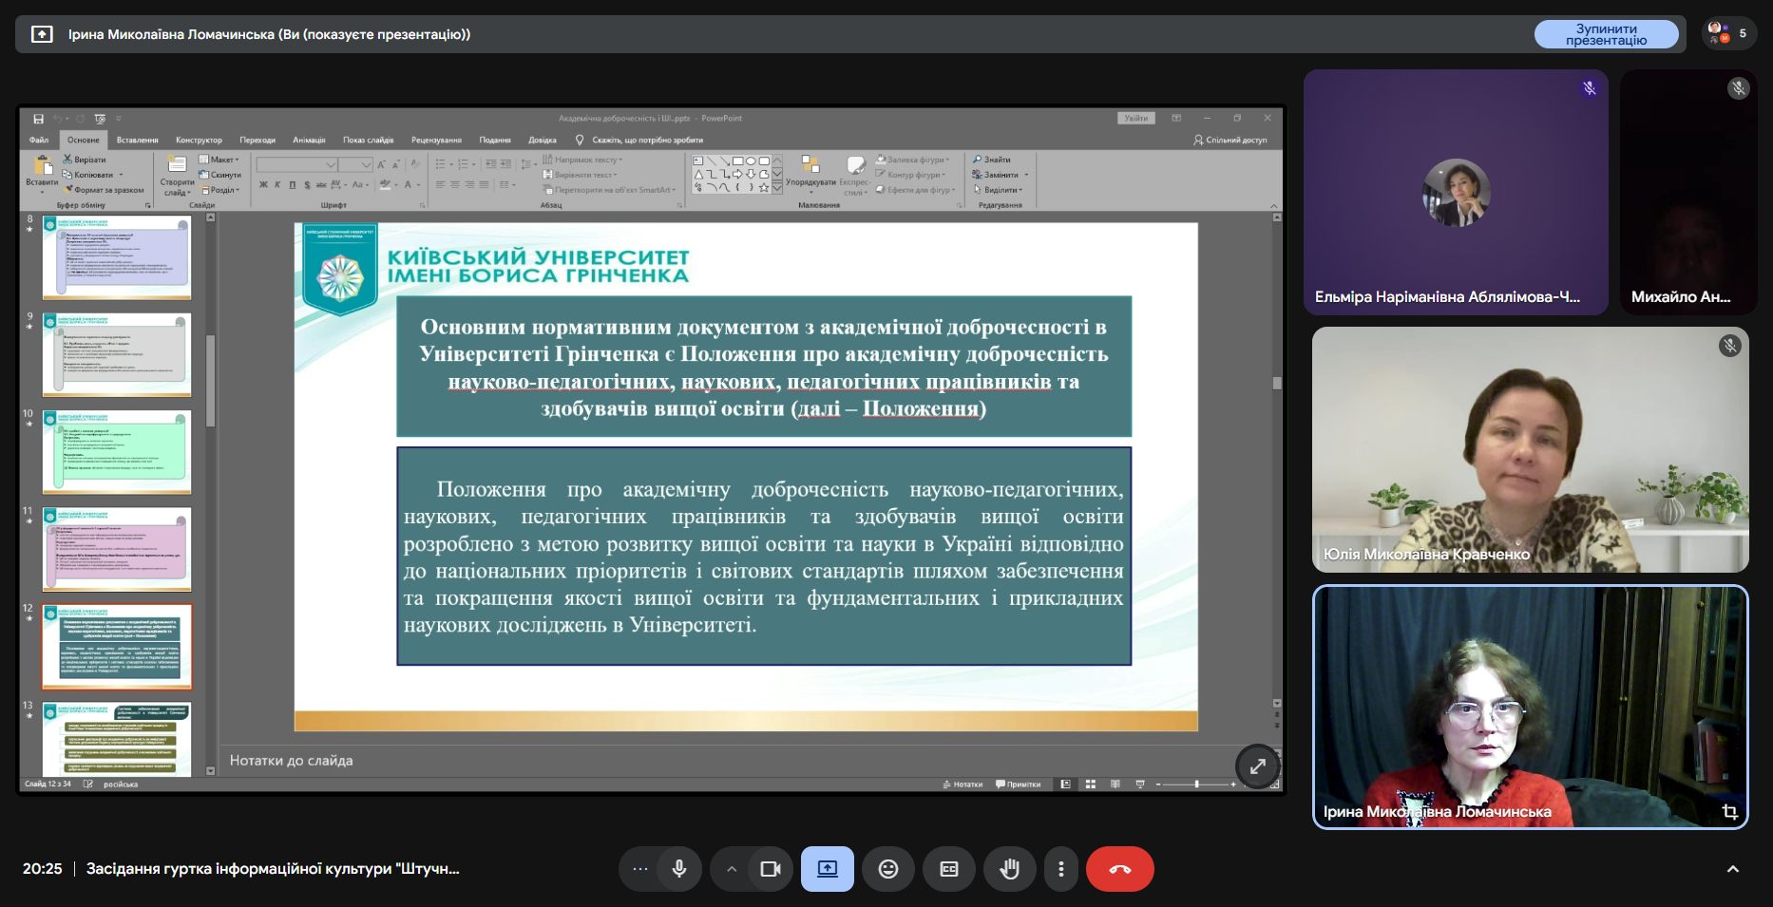Open the Вставлення ribbon tab

(x=137, y=140)
